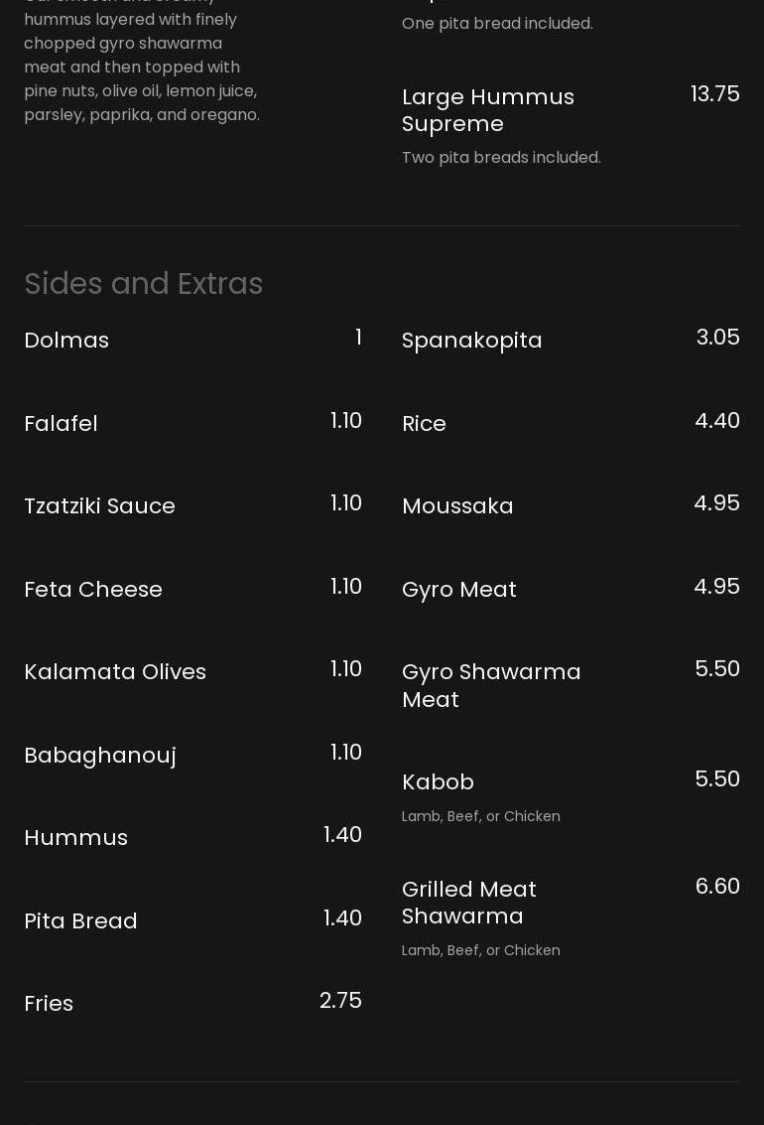The image size is (764, 1125).
Task: Click the Fries menu item
Action: point(49,1003)
